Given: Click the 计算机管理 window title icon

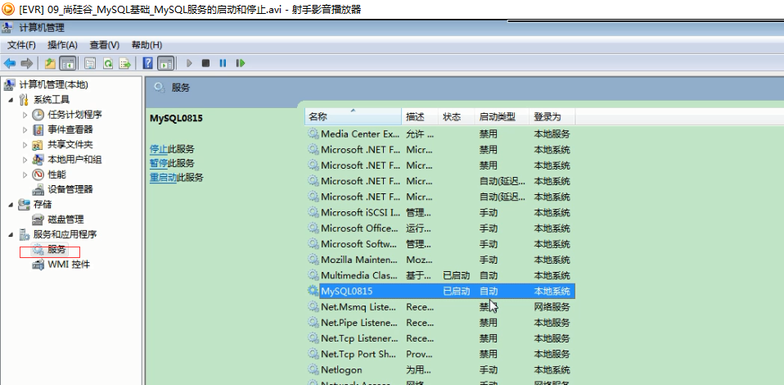Looking at the screenshot, I should (8, 28).
